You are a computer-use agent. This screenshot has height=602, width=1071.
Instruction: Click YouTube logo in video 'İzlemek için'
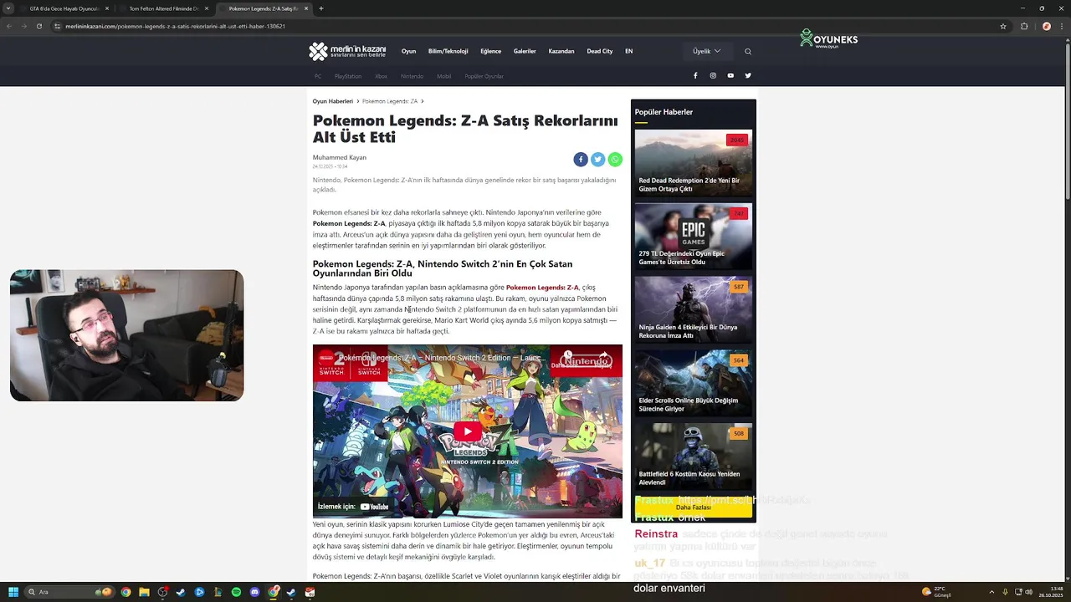click(374, 507)
